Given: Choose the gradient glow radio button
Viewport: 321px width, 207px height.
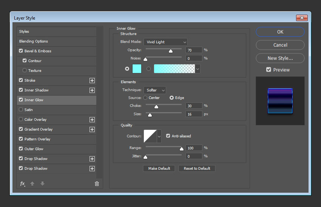Looking at the screenshot, I should (x=149, y=69).
